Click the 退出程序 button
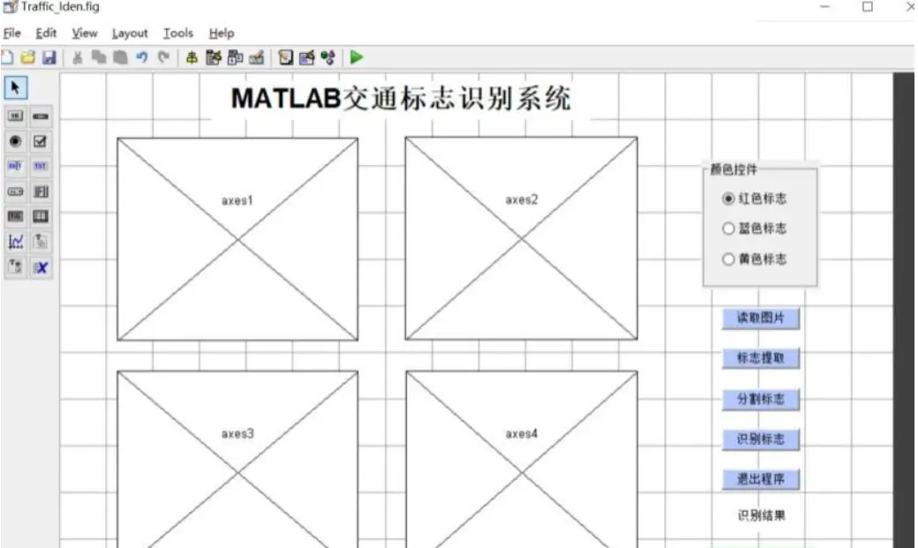The height and width of the screenshot is (548, 918). [761, 479]
